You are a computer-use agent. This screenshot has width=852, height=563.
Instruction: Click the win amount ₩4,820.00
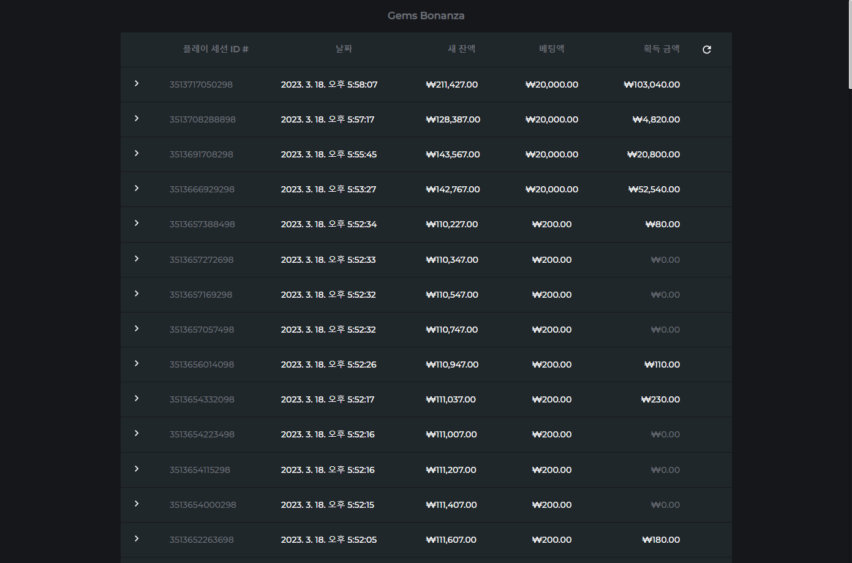[656, 119]
